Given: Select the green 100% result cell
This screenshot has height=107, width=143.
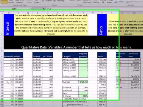Looking at the screenshot, I should tap(83, 96).
